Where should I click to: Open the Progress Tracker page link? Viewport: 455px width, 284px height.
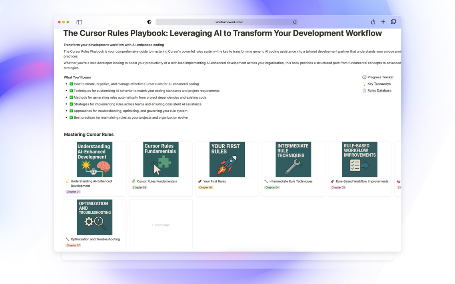click(x=380, y=77)
